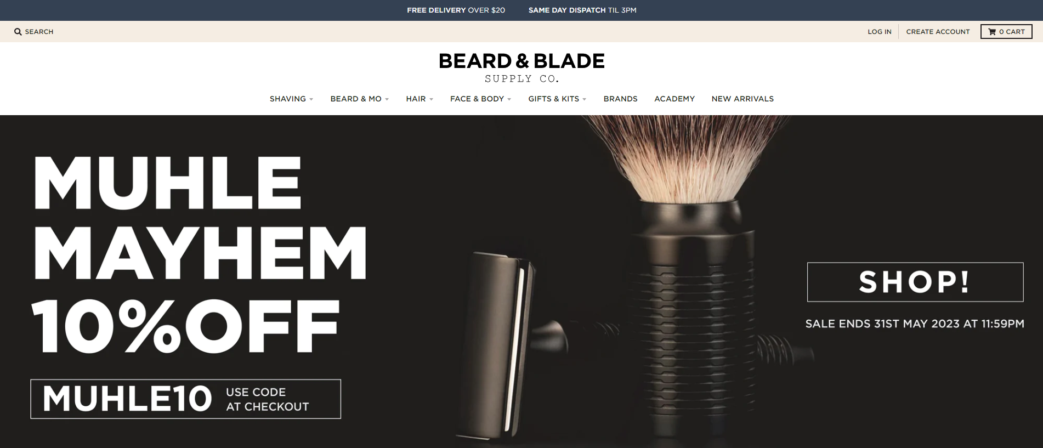Go to the Brands page
This screenshot has width=1043, height=448.
(x=620, y=99)
